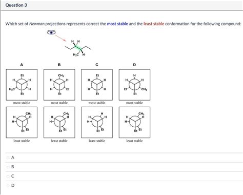Image resolution: width=243 pixels, height=195 pixels.
Task: Click the Question 3 heading
Action: point(16,5)
